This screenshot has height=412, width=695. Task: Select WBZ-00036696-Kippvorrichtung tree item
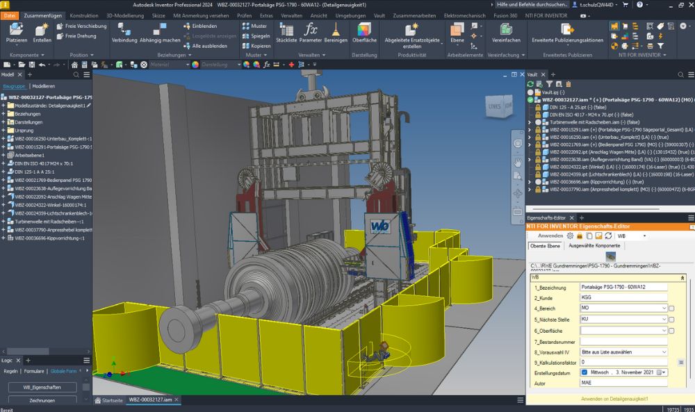[x=49, y=238]
